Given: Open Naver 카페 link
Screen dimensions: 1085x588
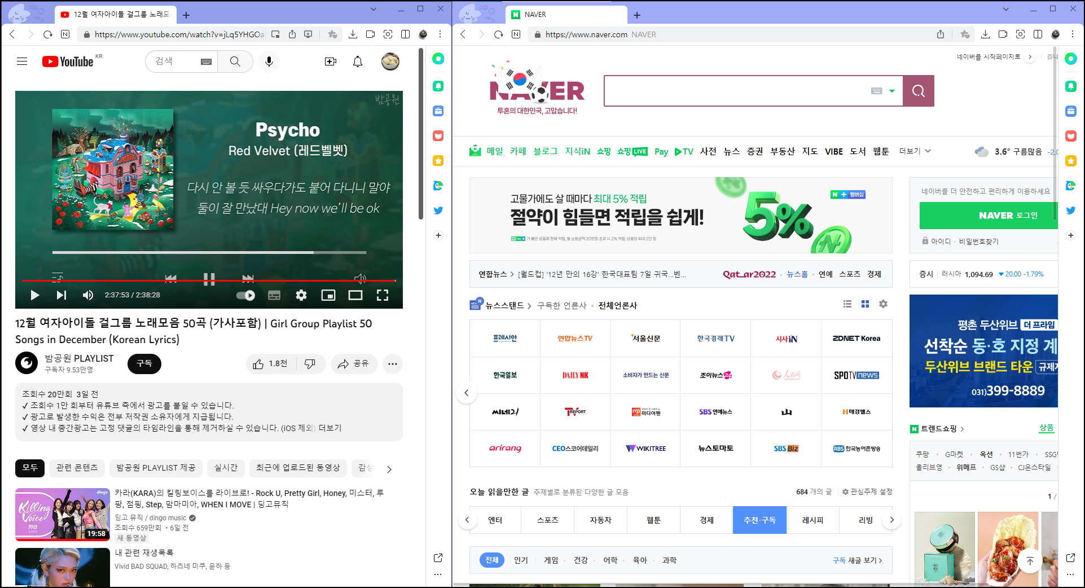Looking at the screenshot, I should [x=518, y=151].
